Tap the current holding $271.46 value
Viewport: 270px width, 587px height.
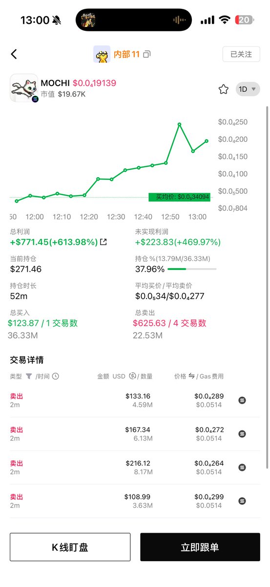point(26,269)
